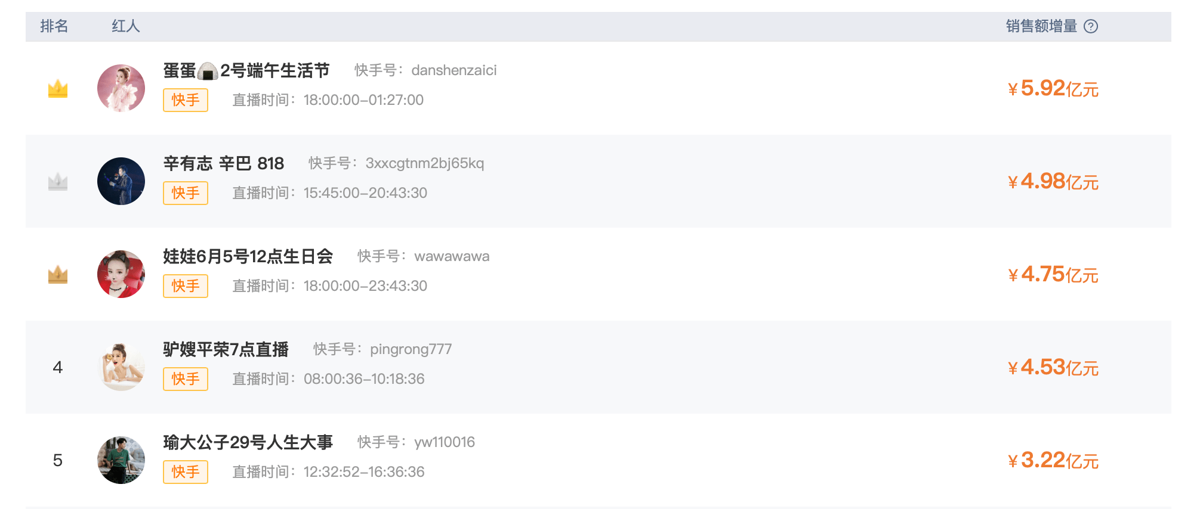The width and height of the screenshot is (1203, 509).
Task: Open 瑜大公子29号人生大事 profile
Action: tap(248, 442)
